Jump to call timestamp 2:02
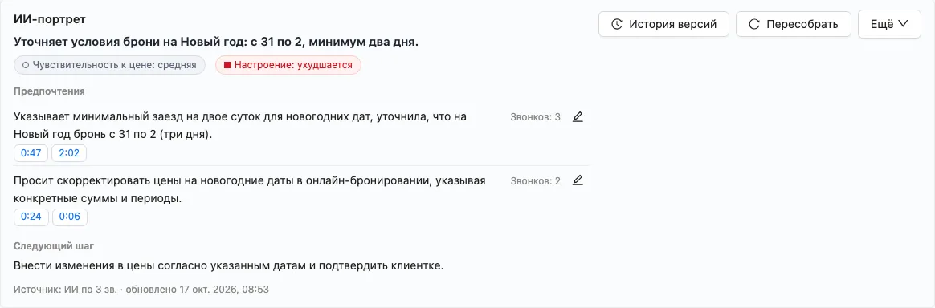Screen dimensions: 935x308 [x=69, y=153]
